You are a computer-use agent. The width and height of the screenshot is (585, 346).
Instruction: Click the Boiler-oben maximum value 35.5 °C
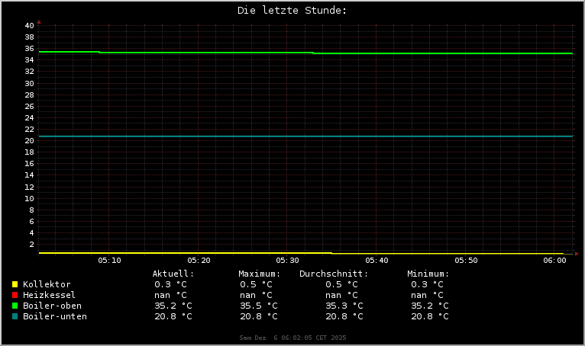coord(259,306)
